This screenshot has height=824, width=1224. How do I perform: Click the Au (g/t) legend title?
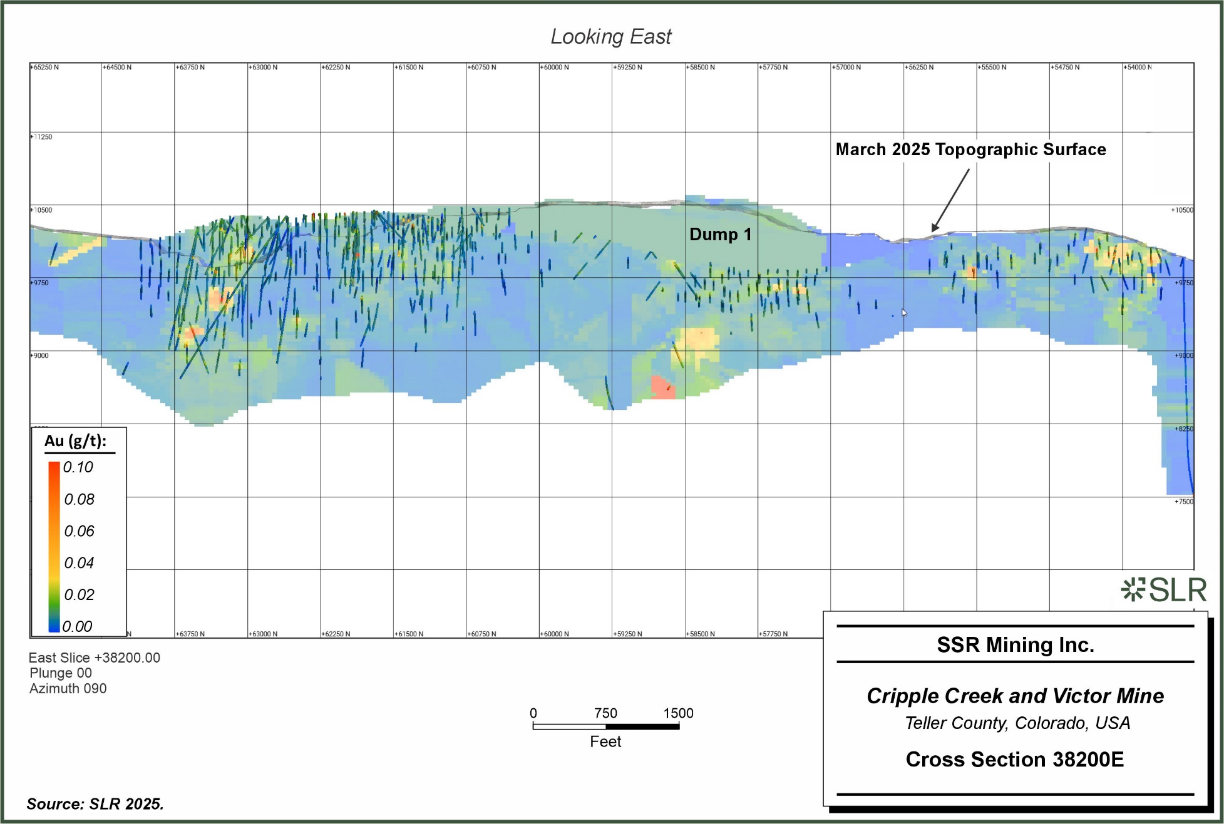[75, 441]
